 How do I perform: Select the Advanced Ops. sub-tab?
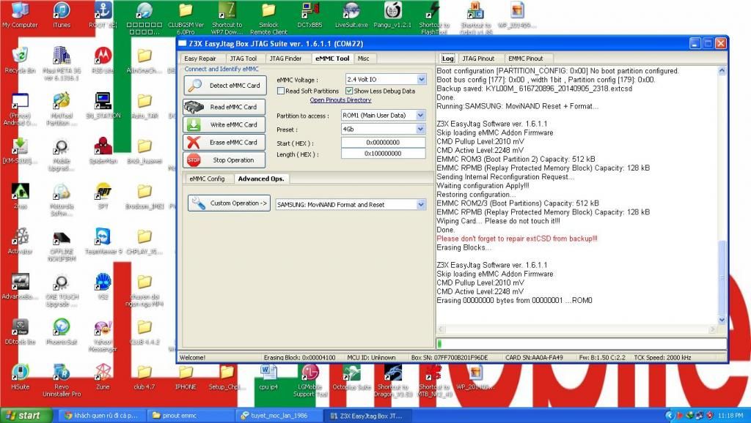pos(261,179)
